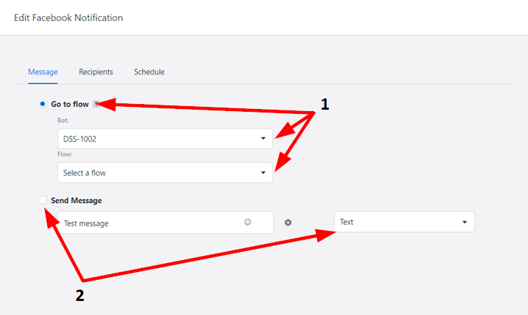Expand the Select a flow dropdown
This screenshot has width=528, height=315.
(165, 173)
